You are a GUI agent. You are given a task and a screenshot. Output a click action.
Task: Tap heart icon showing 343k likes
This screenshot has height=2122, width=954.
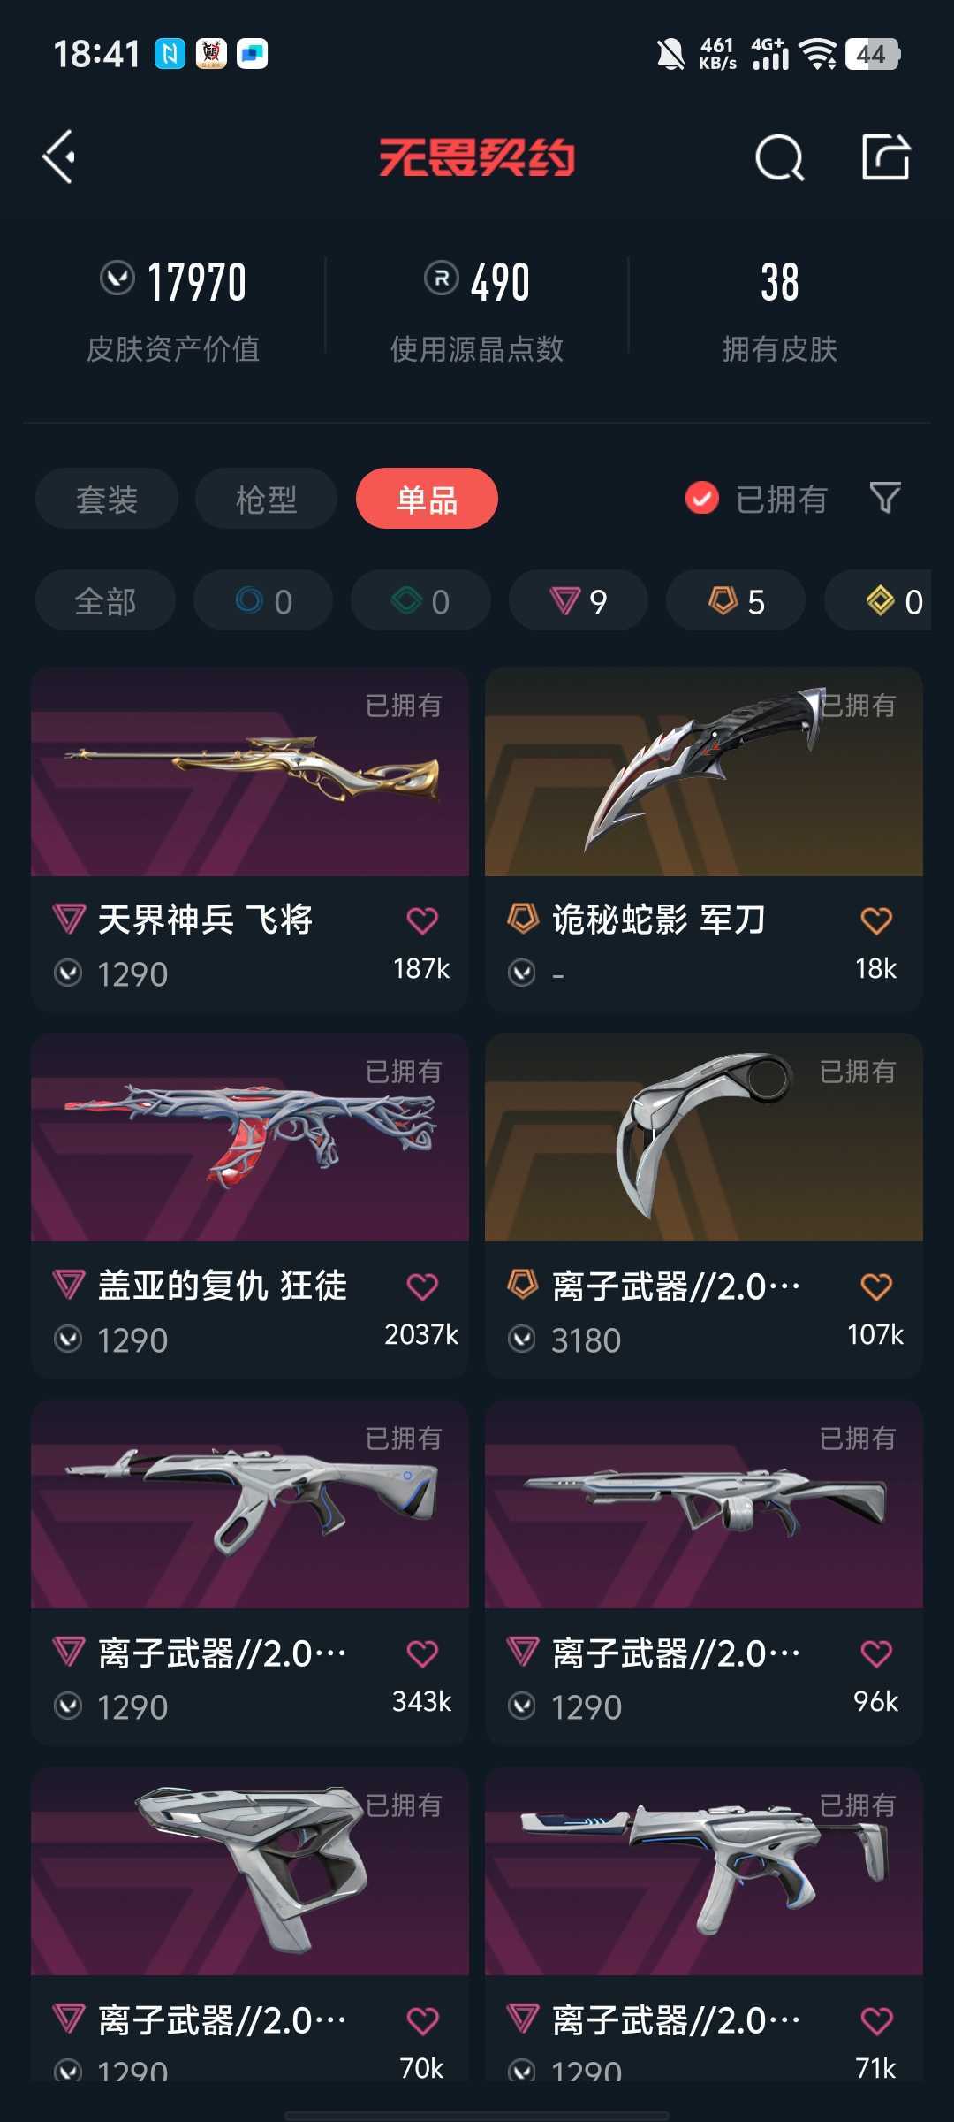coord(422,1653)
